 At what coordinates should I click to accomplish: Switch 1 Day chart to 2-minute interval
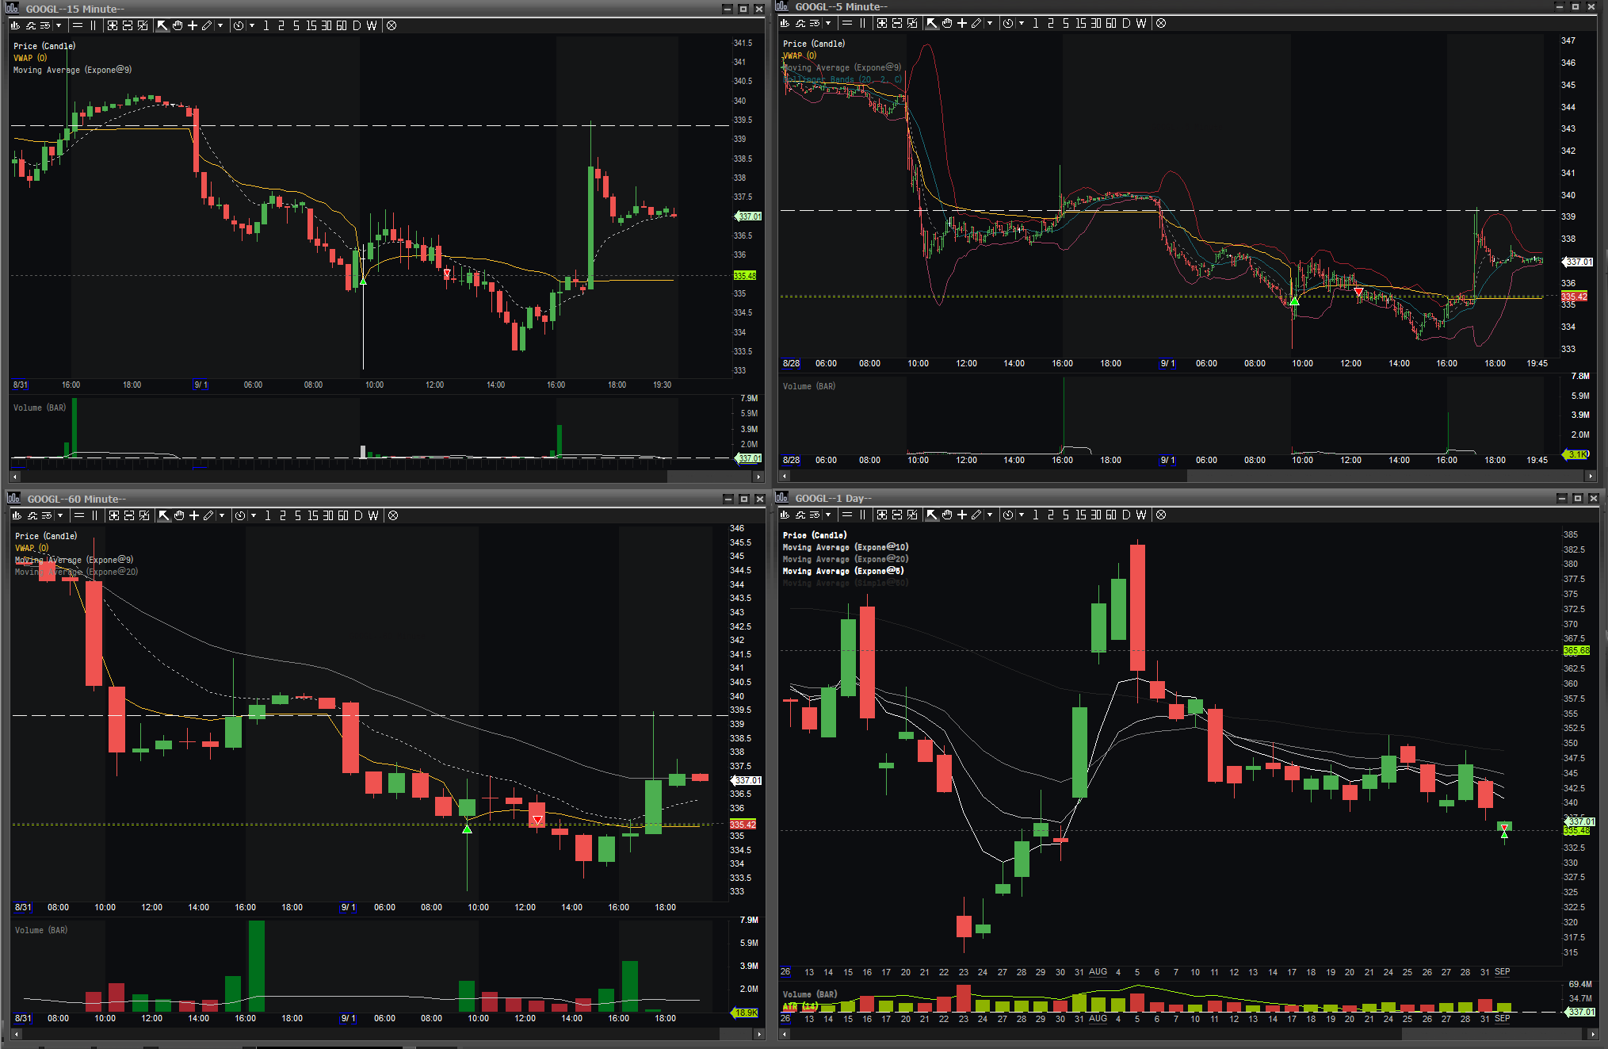point(1051,515)
